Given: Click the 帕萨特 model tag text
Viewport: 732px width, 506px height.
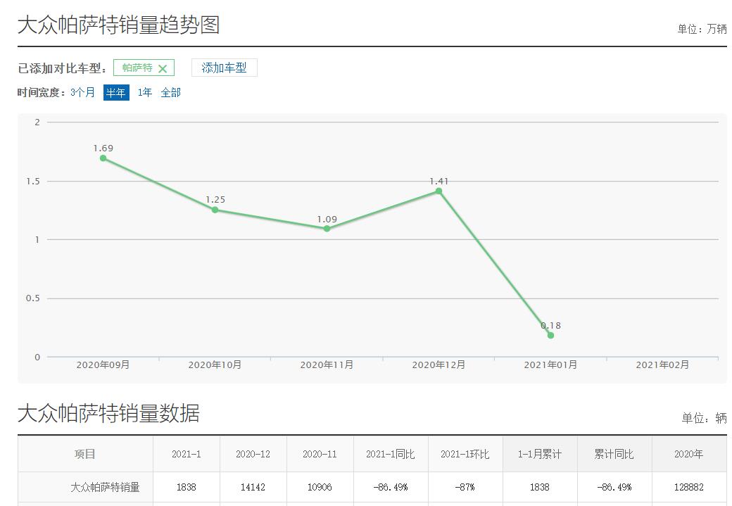Looking at the screenshot, I should click(x=137, y=68).
